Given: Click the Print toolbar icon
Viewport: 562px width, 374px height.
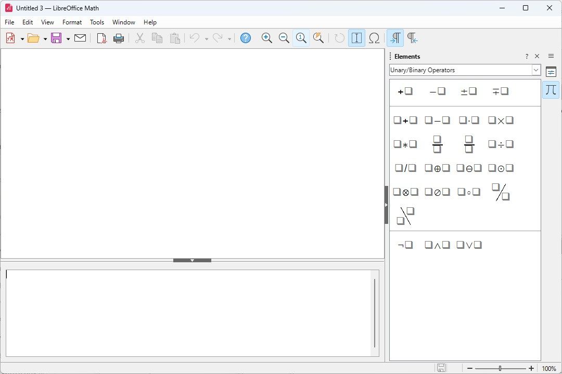Looking at the screenshot, I should (x=119, y=38).
